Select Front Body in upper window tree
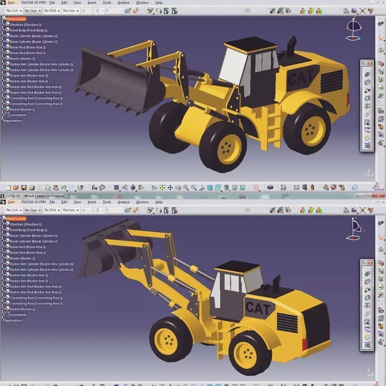The height and width of the screenshot is (386, 386). pos(28,30)
